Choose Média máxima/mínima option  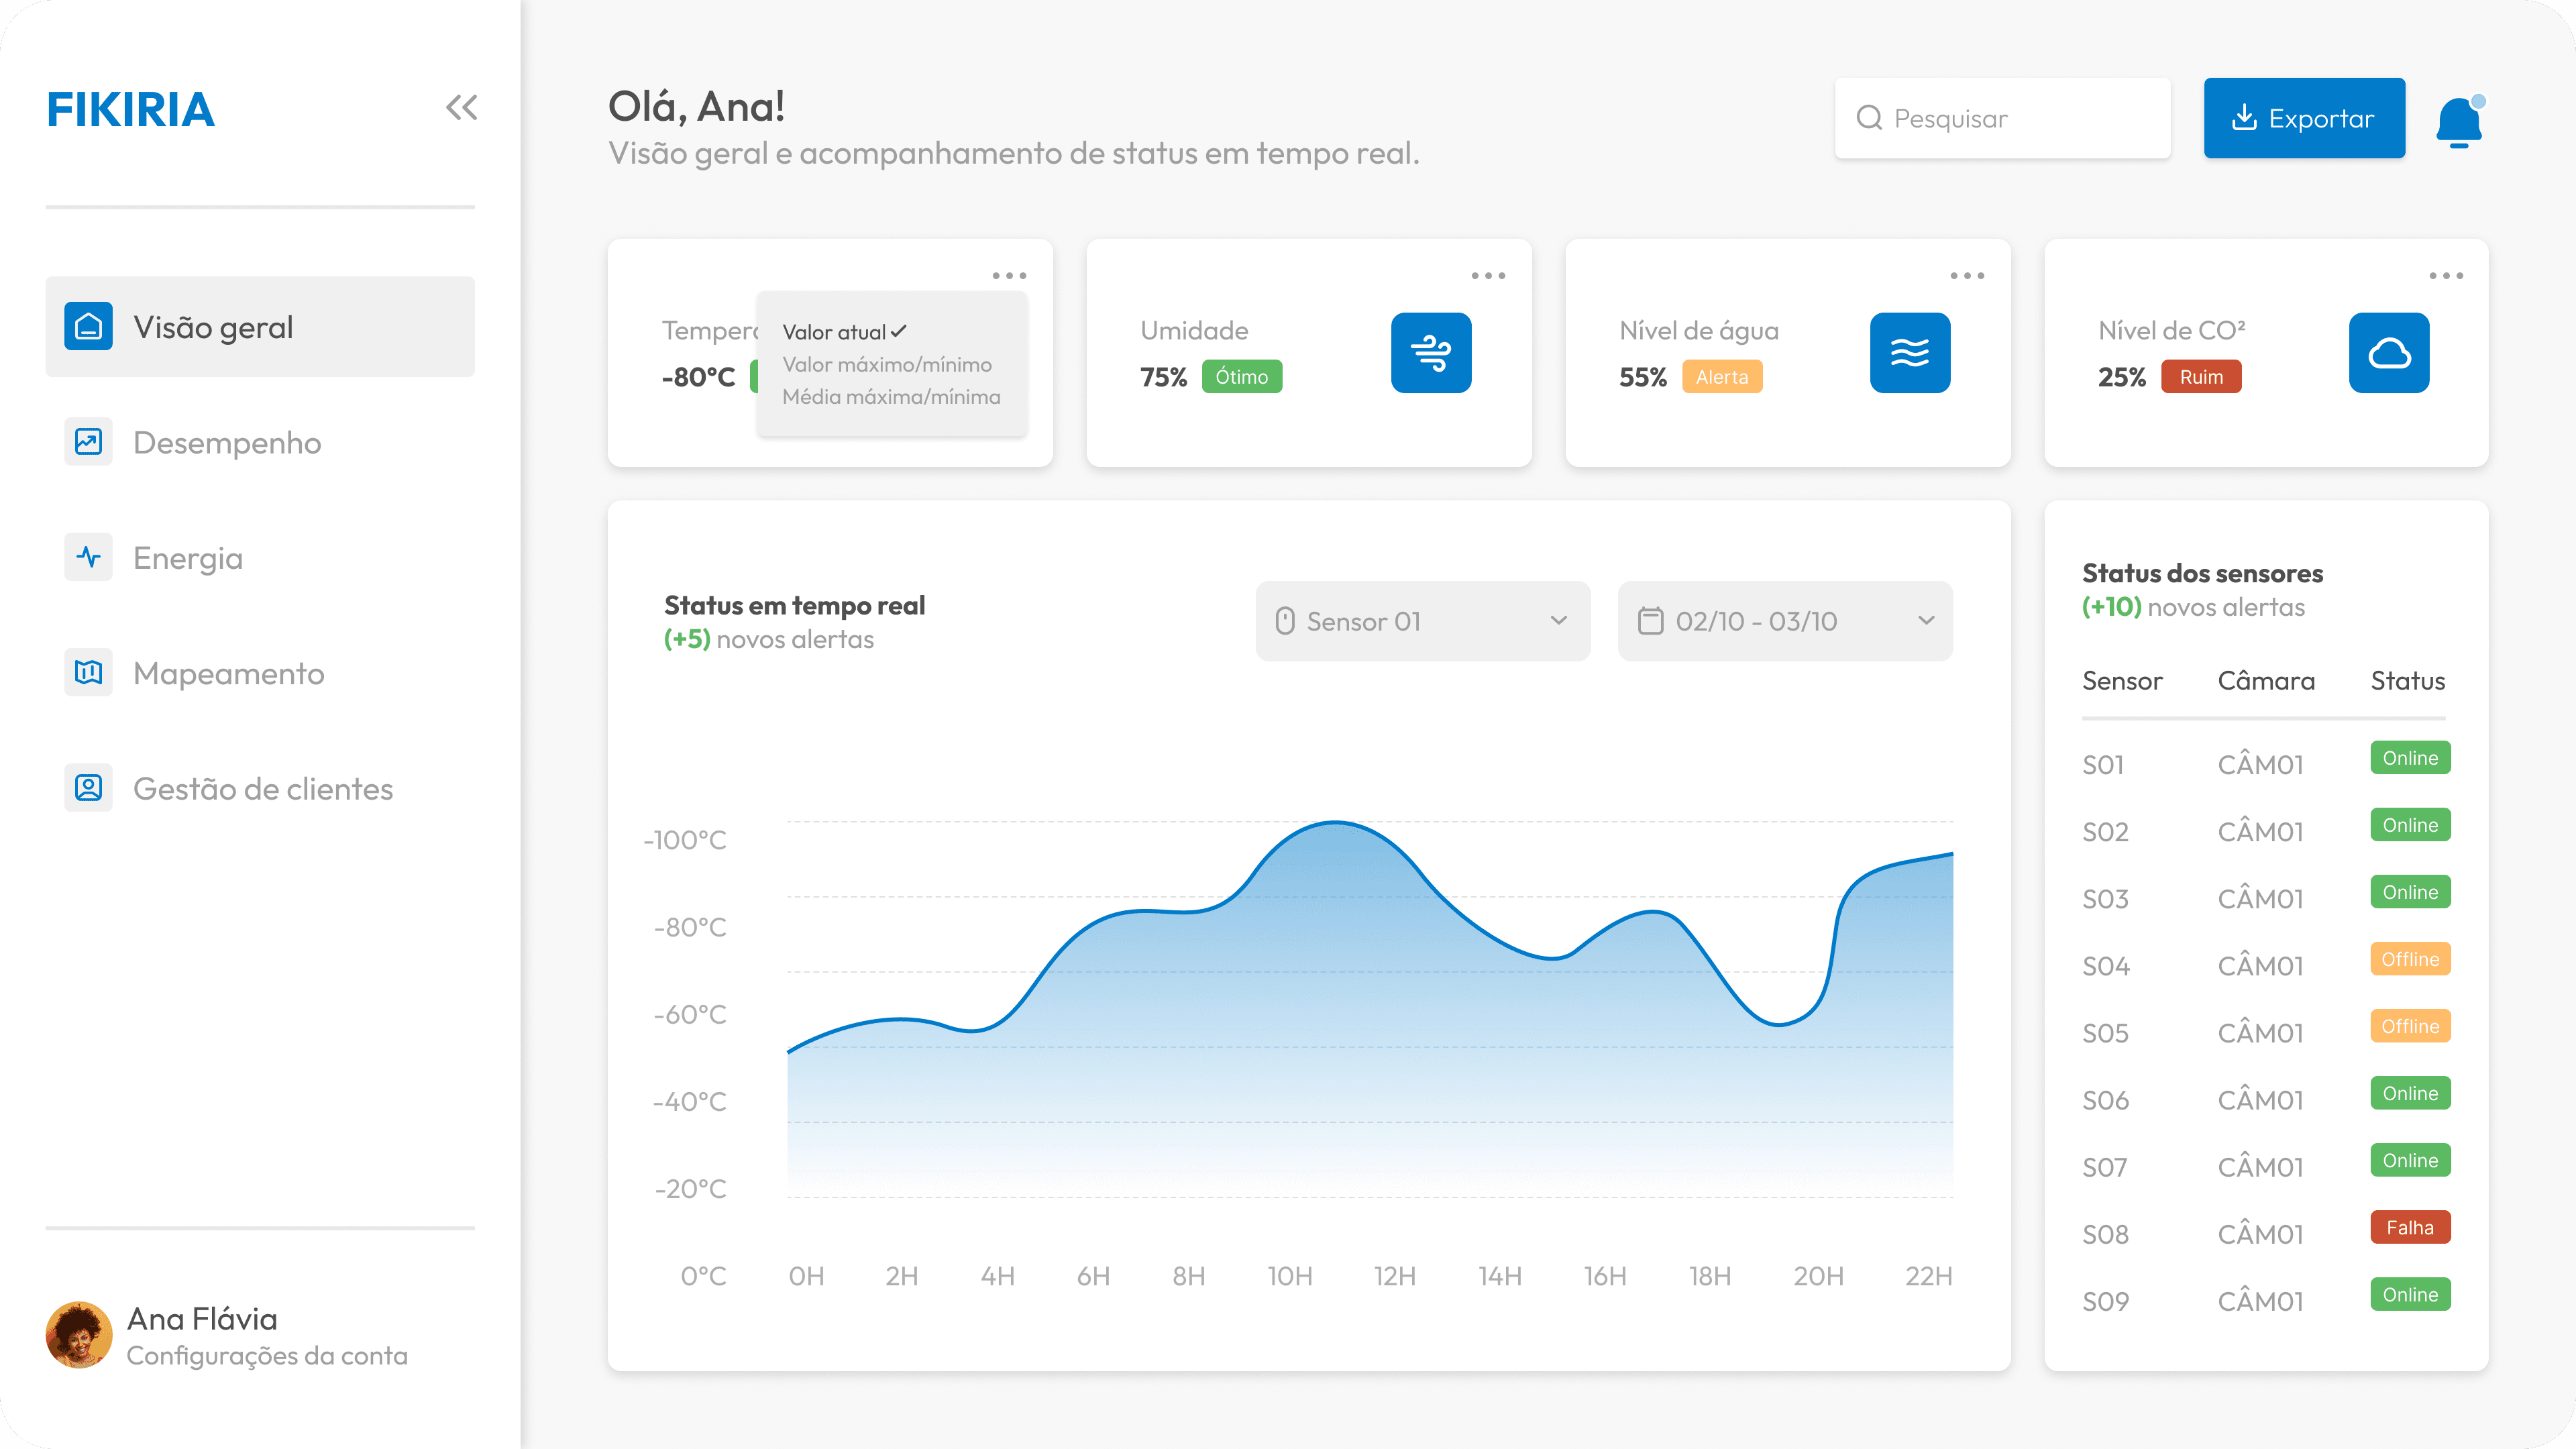890,397
